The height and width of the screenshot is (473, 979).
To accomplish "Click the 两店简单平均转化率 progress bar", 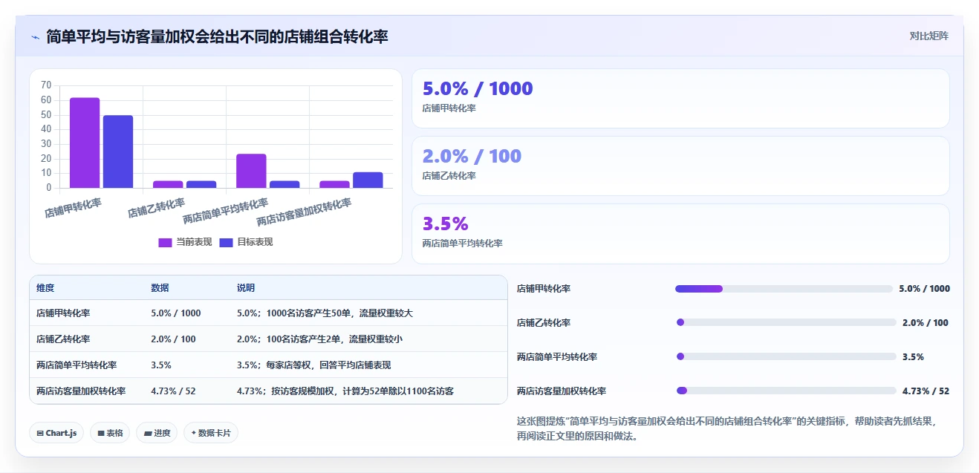I will (787, 357).
